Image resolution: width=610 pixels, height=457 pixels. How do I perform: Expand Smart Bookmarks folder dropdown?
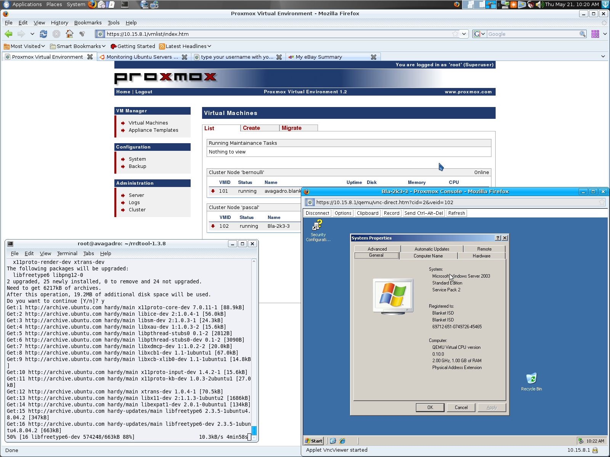78,46
